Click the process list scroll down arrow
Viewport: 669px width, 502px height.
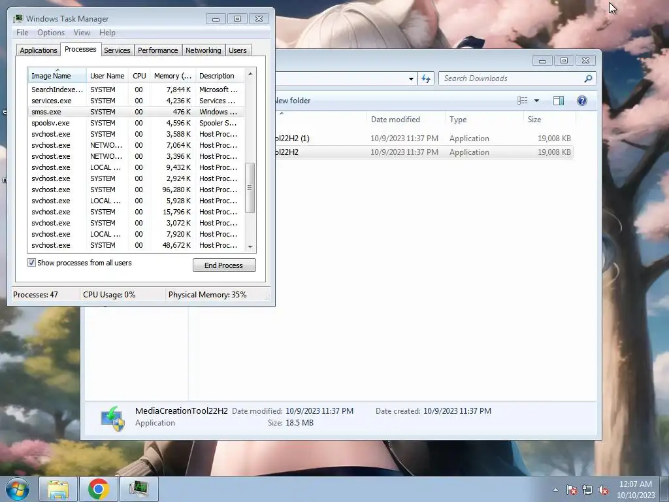(250, 246)
